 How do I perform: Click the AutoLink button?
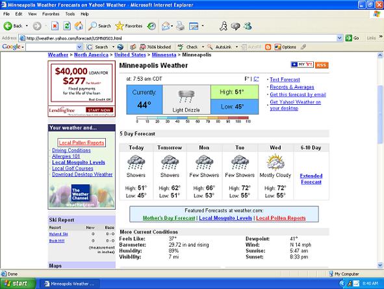tap(220, 47)
